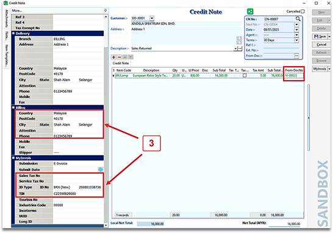Tick the Cancelled checkbox
Screen dimensions: 333x233
(x=303, y=11)
